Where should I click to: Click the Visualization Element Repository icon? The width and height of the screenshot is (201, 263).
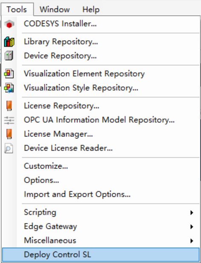(x=9, y=74)
